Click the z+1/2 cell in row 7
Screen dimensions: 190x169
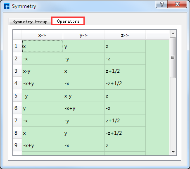(125, 120)
